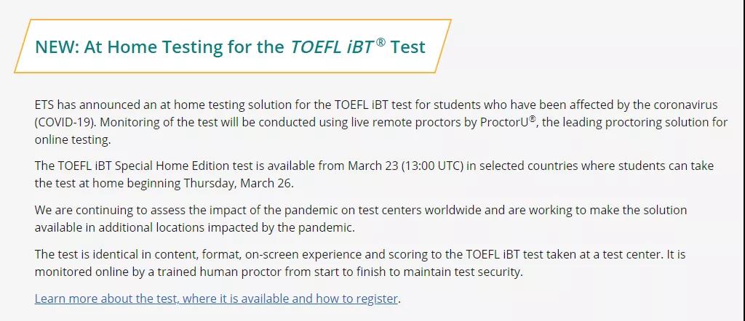The width and height of the screenshot is (745, 321).
Task: Click the 'available in additional locations' line
Action: (x=194, y=227)
